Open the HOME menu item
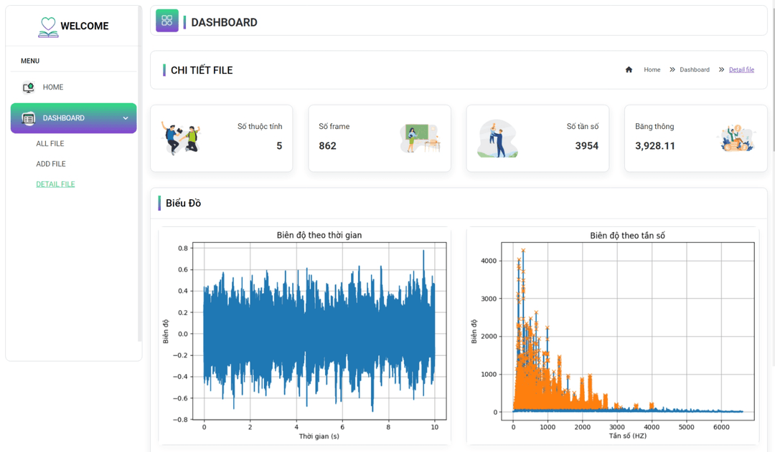Viewport: 775px width, 452px height. pyautogui.click(x=53, y=87)
